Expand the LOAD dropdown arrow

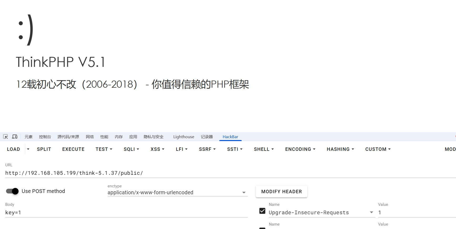pyautogui.click(x=28, y=149)
